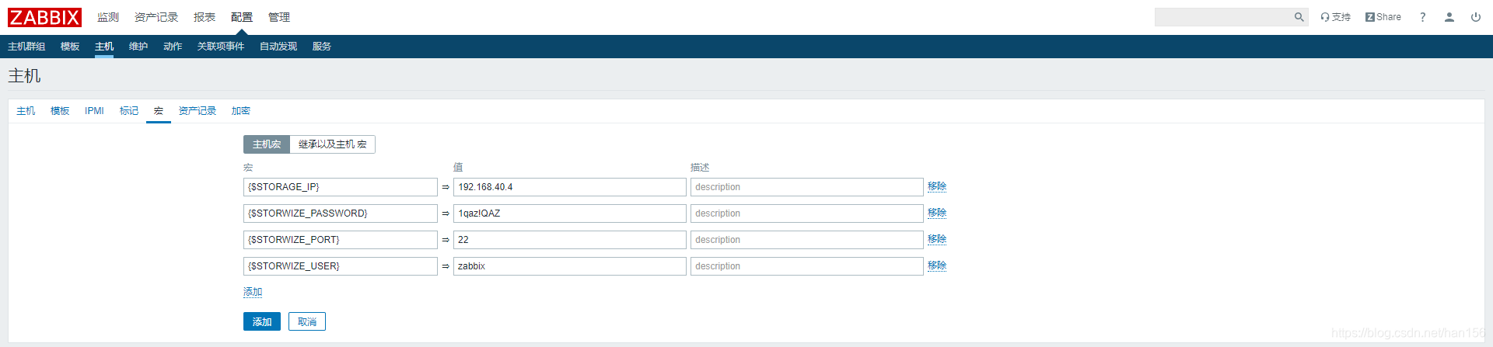Switch to the 宏 tab
This screenshot has width=1493, height=347.
coord(159,111)
